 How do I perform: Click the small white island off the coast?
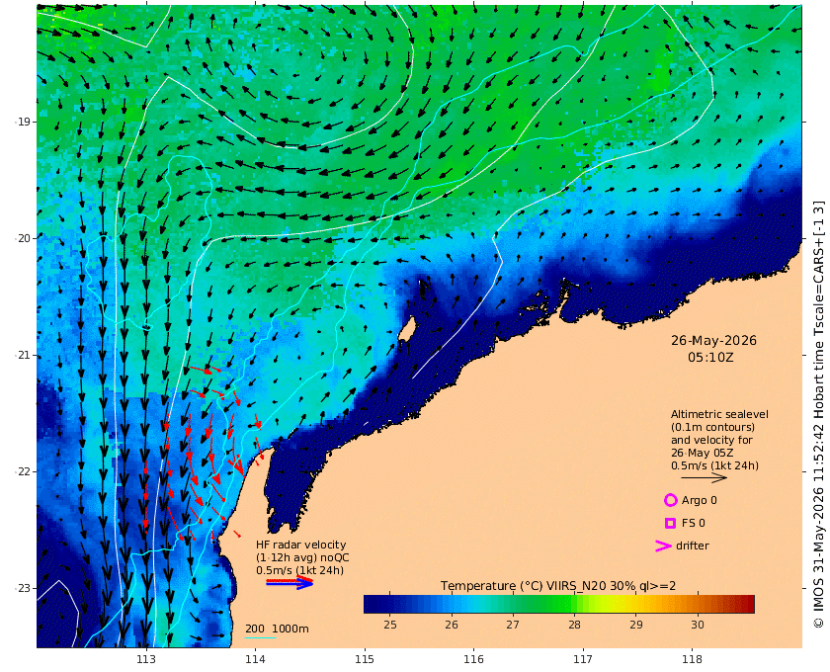click(406, 329)
